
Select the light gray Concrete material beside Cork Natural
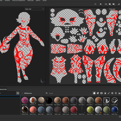(90, 100)
